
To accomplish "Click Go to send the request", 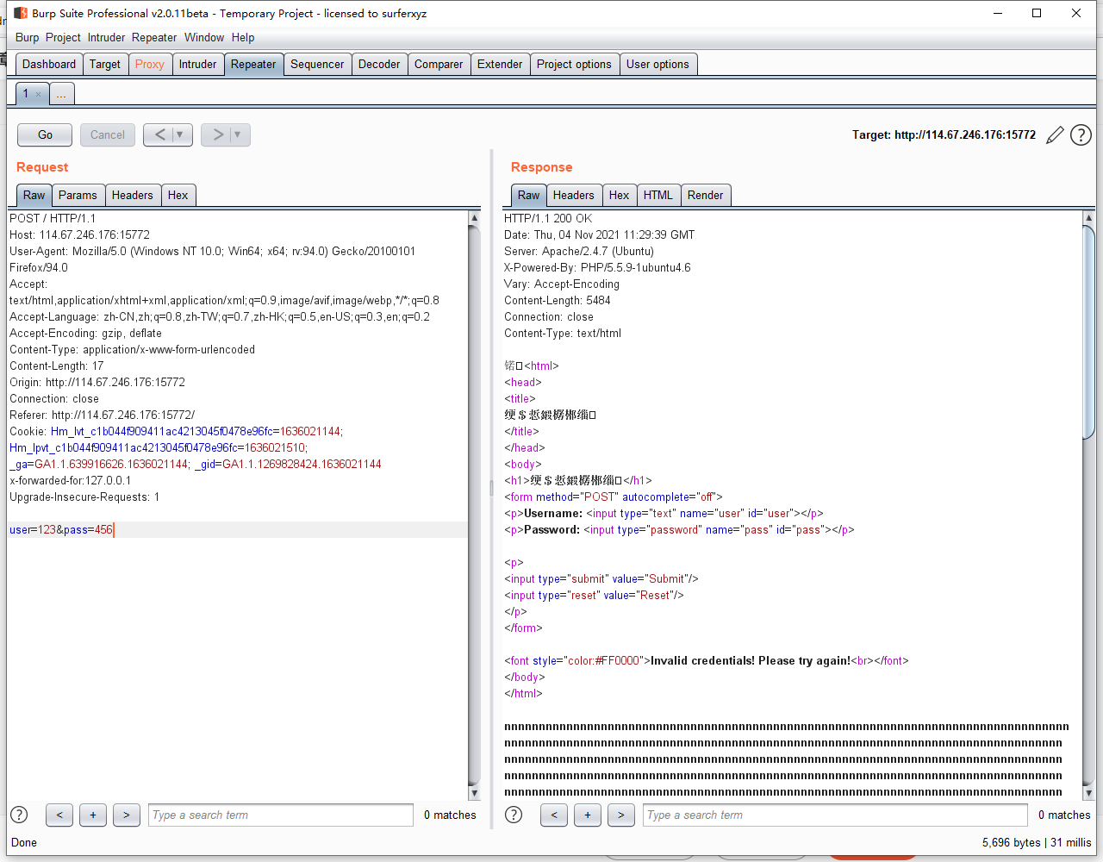I will coord(44,134).
